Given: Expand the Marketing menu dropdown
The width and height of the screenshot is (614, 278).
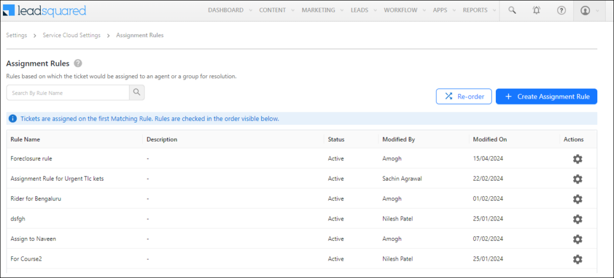Looking at the screenshot, I should [323, 10].
